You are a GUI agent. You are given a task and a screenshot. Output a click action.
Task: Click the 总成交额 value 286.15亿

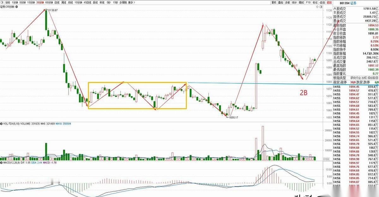372,58
